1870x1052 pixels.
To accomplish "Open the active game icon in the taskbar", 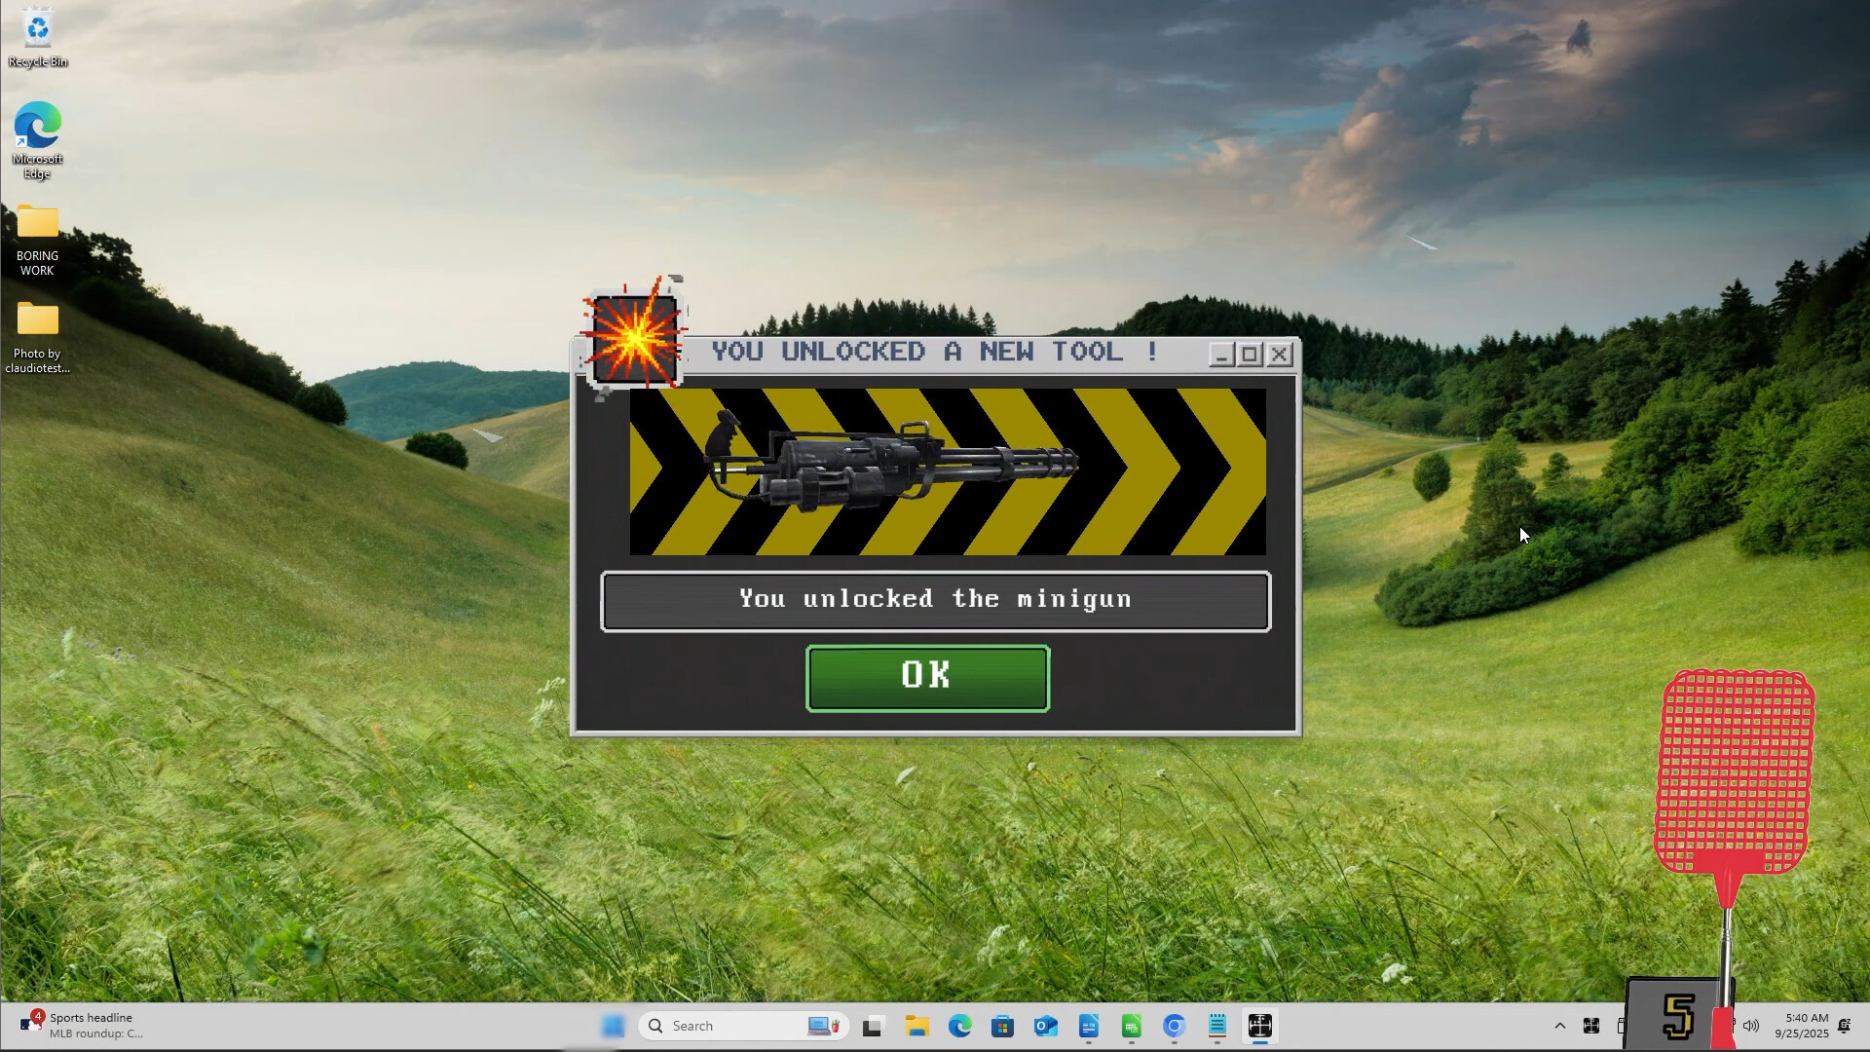I will click(x=1259, y=1026).
